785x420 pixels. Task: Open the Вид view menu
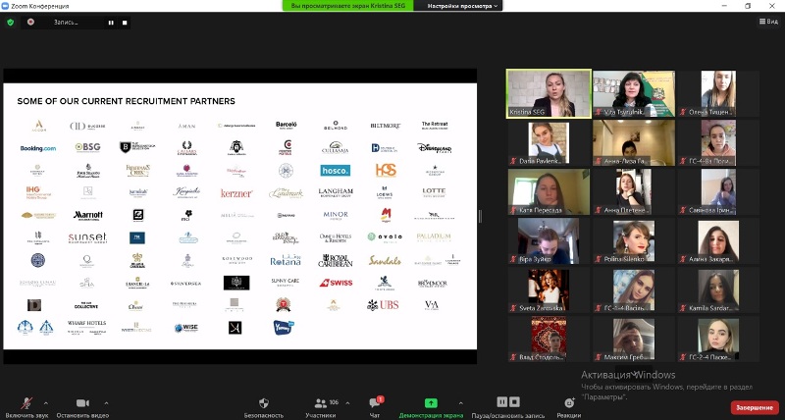click(x=768, y=21)
